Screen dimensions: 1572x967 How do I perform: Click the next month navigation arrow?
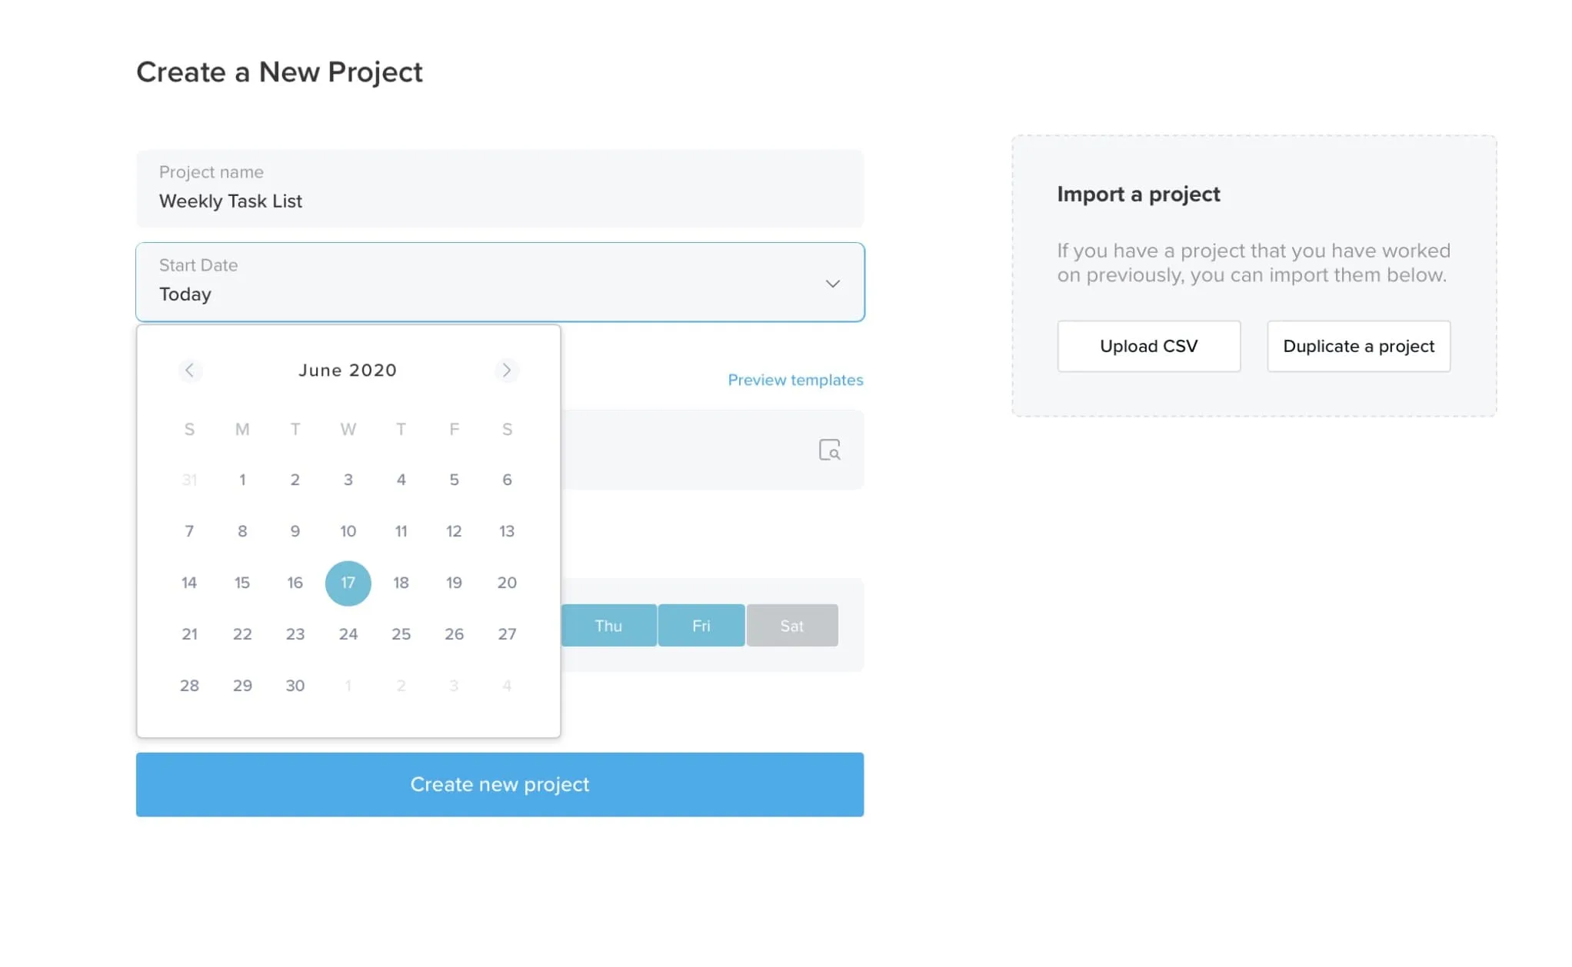(x=506, y=369)
